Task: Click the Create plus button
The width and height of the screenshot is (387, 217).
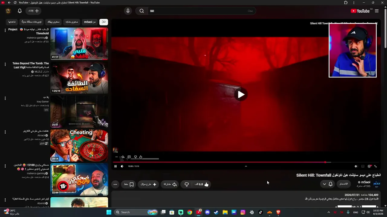Action: [34, 11]
